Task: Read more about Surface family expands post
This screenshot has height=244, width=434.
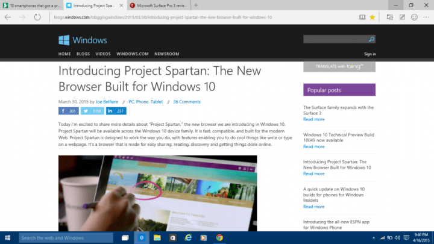Action: (314, 119)
